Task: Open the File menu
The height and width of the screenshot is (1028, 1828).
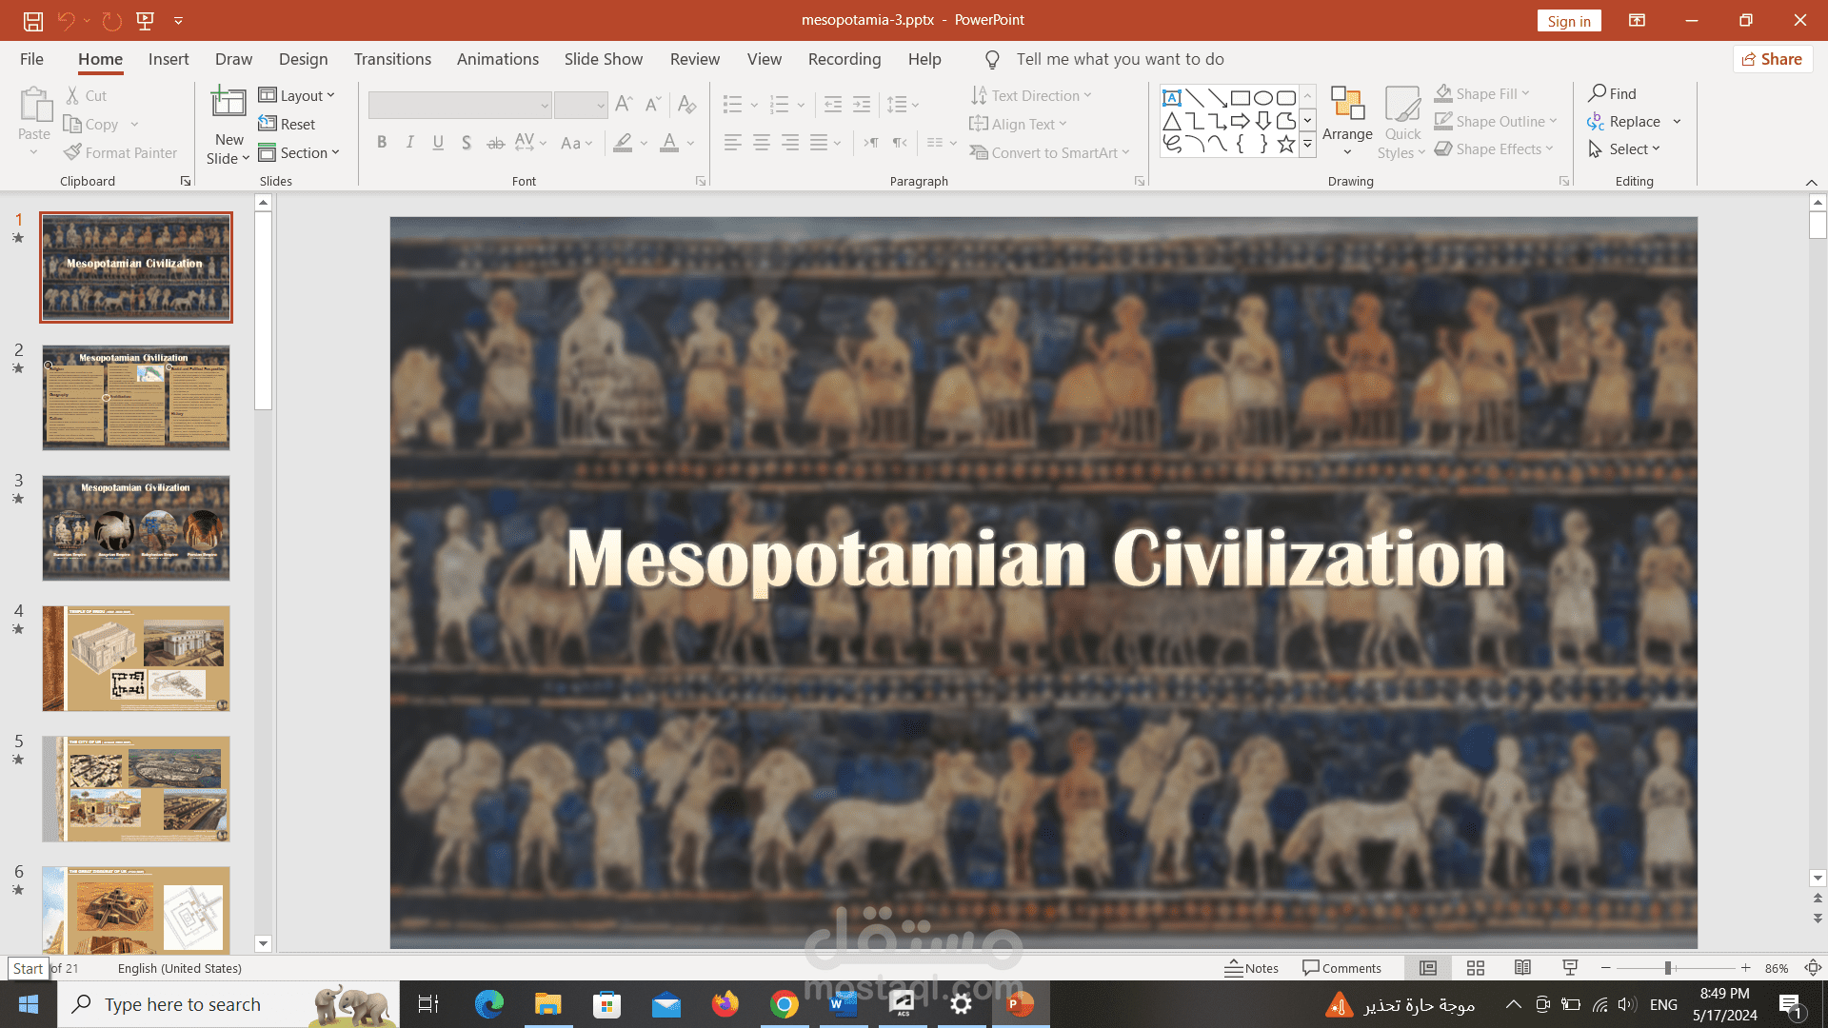Action: coord(31,59)
